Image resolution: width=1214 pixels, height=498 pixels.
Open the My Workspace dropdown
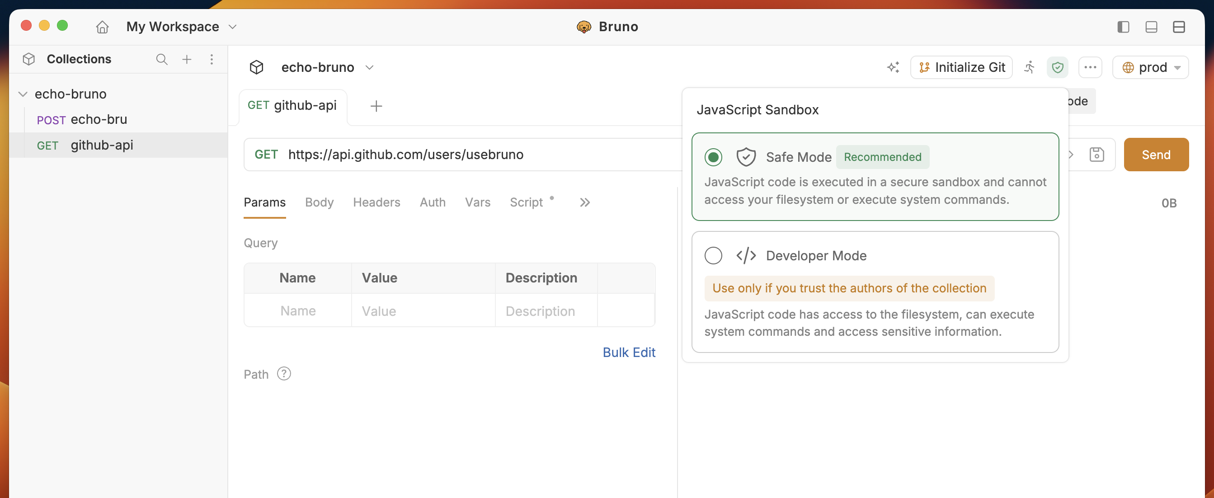(x=181, y=27)
